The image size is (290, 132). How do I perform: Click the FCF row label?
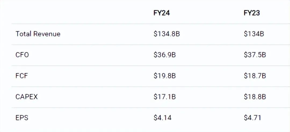pyautogui.click(x=21, y=76)
